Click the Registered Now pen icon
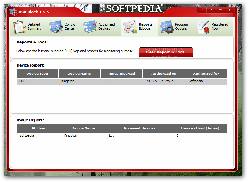The height and width of the screenshot is (182, 248). point(203,27)
